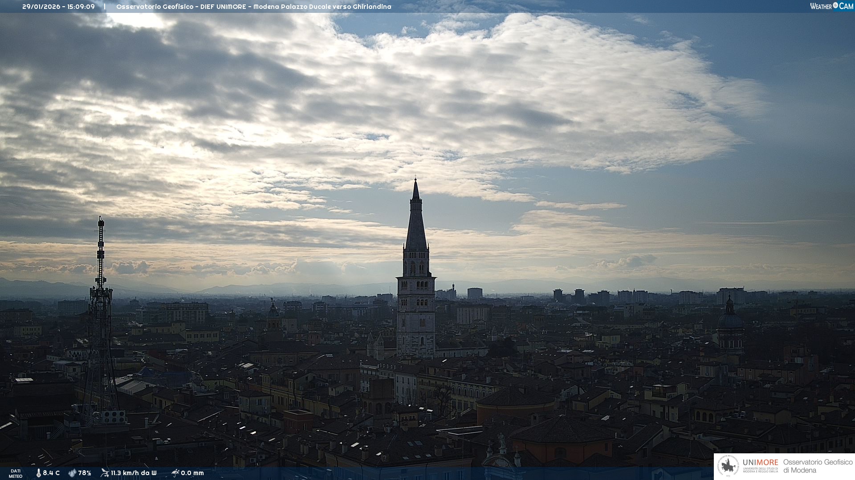Click the WeatherCam camera lens icon

point(835,5)
